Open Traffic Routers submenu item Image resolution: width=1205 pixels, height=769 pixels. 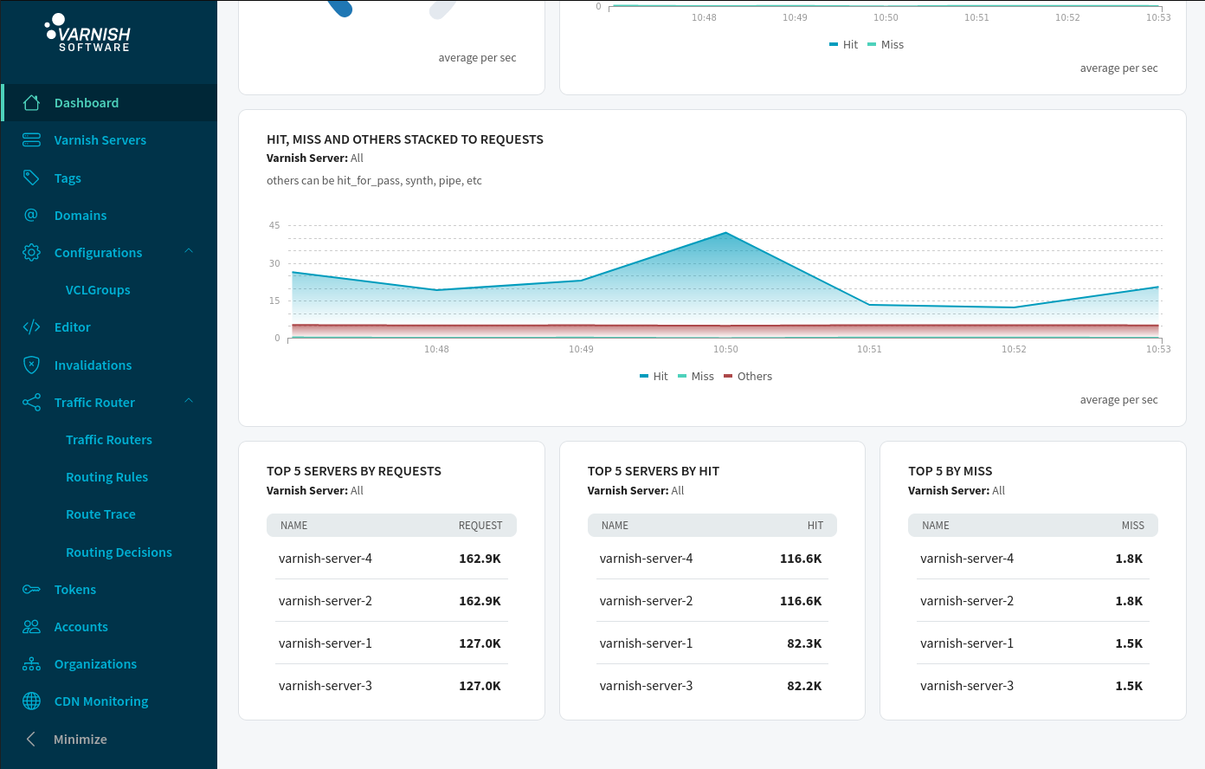109,440
